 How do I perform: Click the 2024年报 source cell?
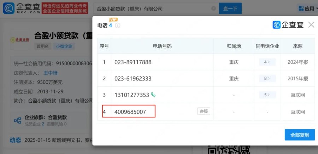click(x=298, y=62)
